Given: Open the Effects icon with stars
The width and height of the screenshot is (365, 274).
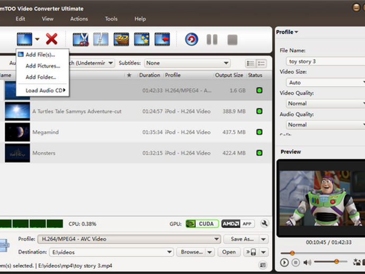Looking at the screenshot, I should tap(142, 39).
